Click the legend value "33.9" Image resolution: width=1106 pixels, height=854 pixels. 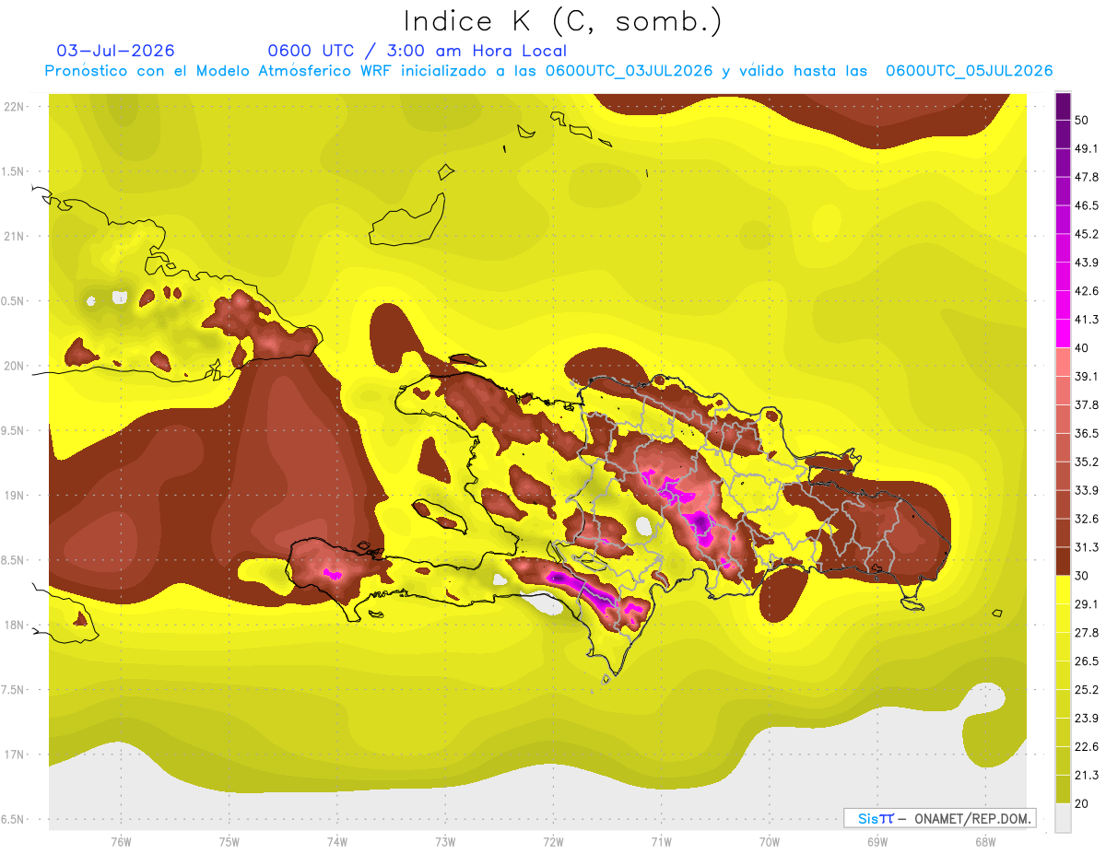pos(1086,490)
